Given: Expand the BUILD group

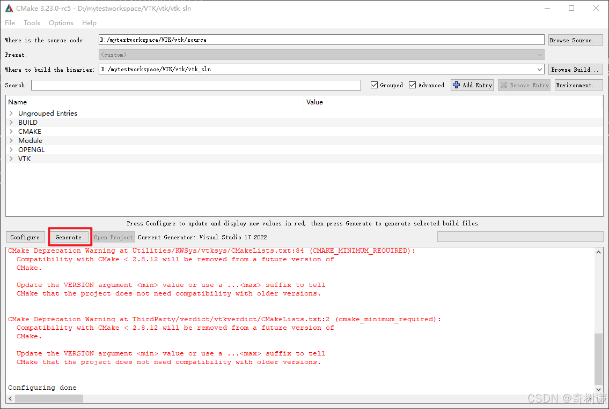Looking at the screenshot, I should pos(11,123).
